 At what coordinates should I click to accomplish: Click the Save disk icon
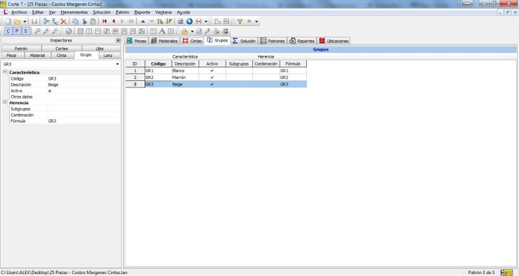[x=34, y=21]
